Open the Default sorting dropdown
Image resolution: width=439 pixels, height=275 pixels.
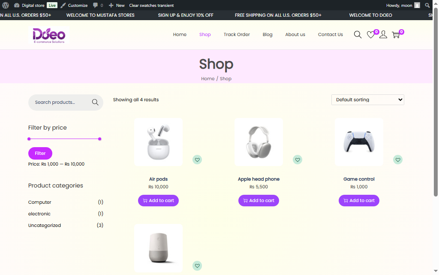[367, 100]
